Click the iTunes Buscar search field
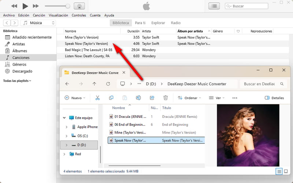 [246, 6]
